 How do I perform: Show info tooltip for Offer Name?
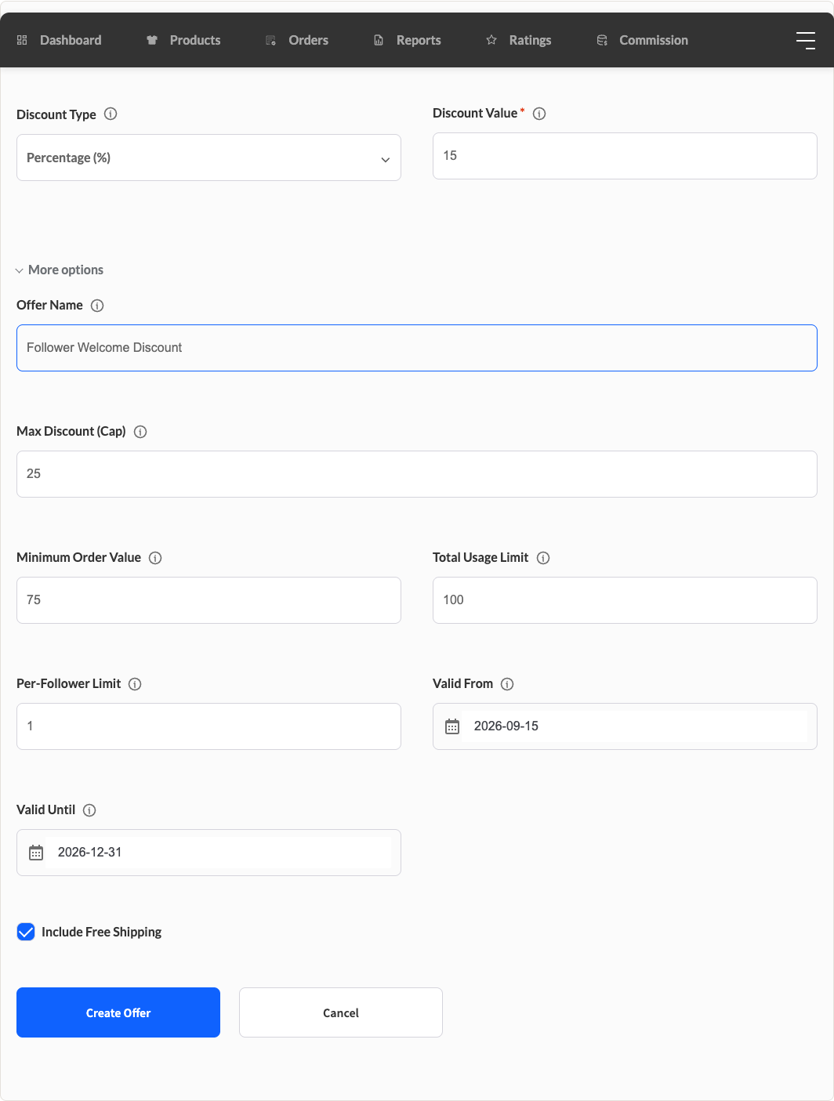(x=97, y=306)
